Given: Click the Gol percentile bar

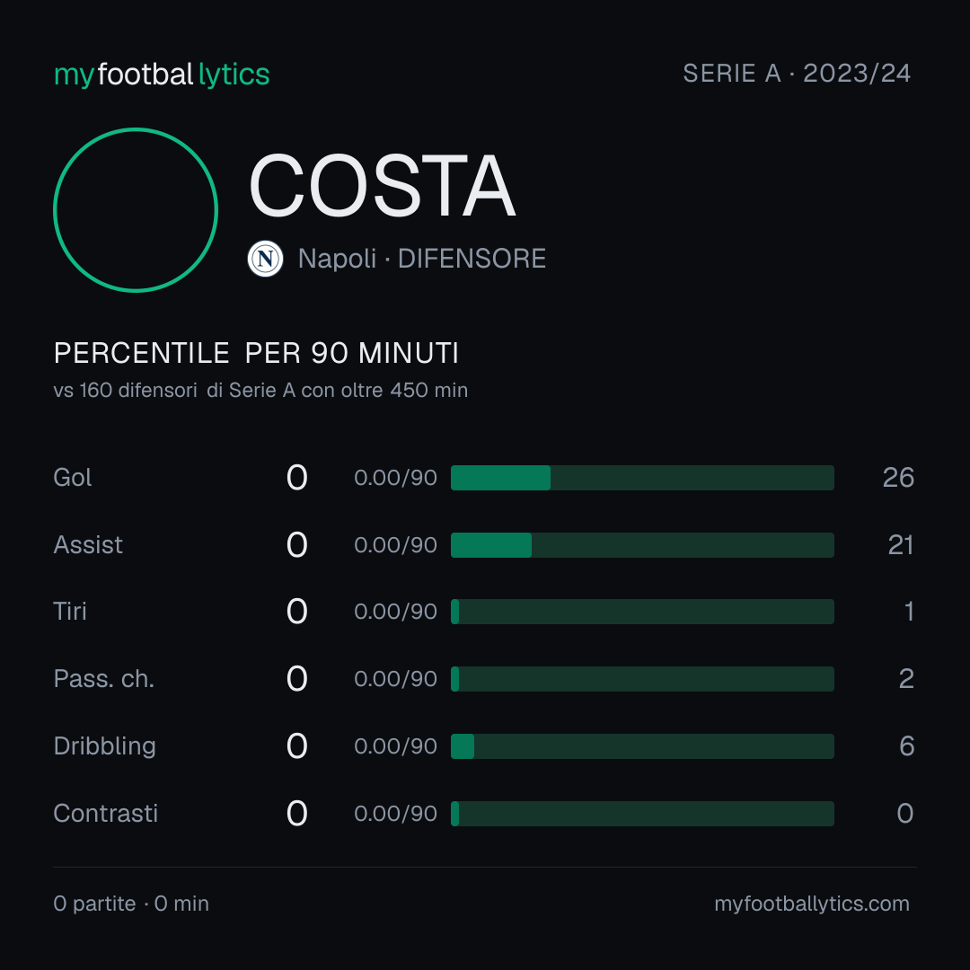Looking at the screenshot, I should [x=642, y=478].
